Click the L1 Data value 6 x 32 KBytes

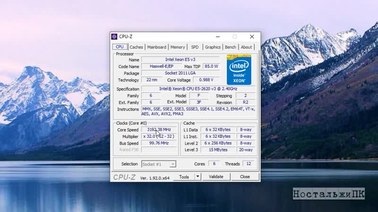click(x=218, y=130)
